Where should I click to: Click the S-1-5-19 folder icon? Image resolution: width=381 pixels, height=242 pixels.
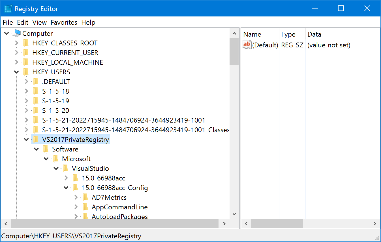(36, 101)
